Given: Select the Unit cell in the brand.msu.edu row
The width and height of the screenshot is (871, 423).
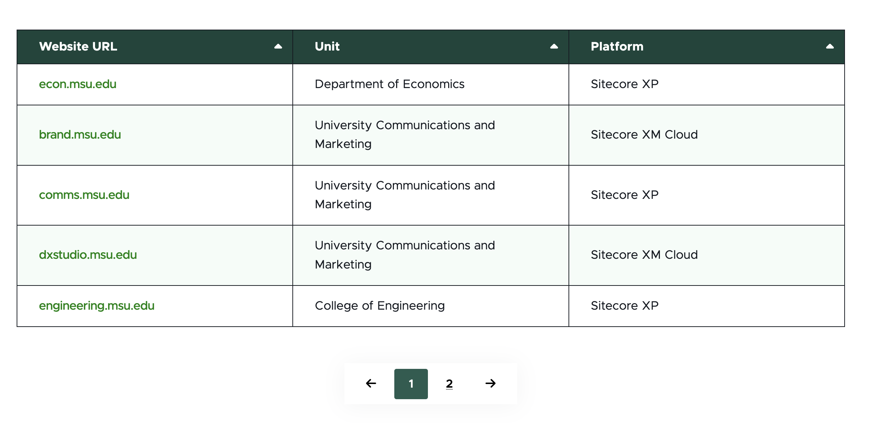Looking at the screenshot, I should click(431, 135).
